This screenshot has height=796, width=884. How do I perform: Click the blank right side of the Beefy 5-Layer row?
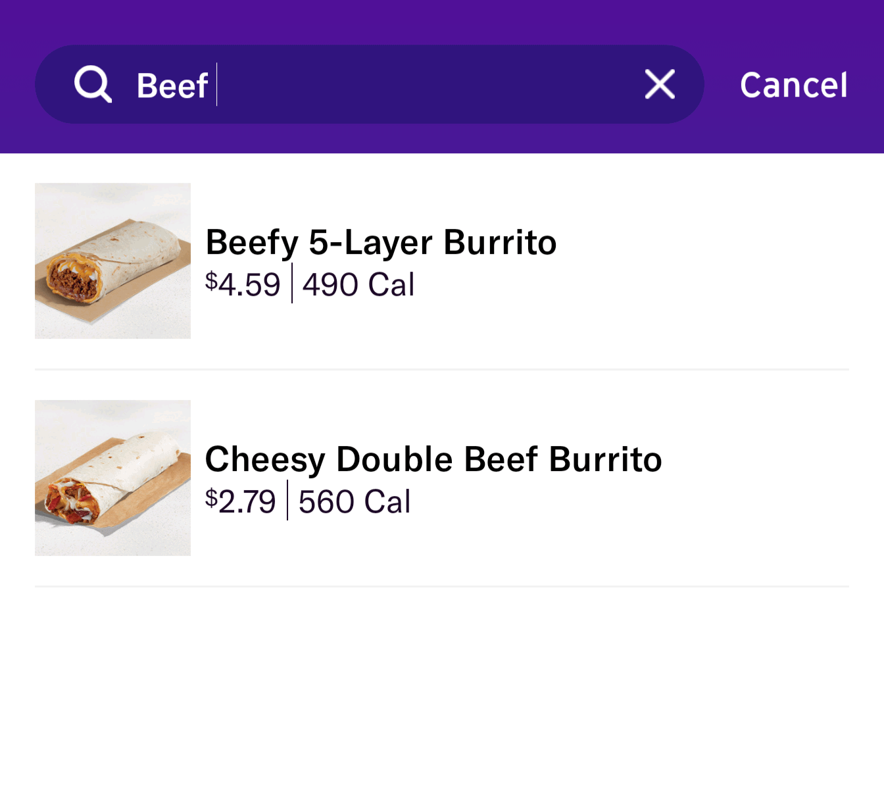coord(724,263)
